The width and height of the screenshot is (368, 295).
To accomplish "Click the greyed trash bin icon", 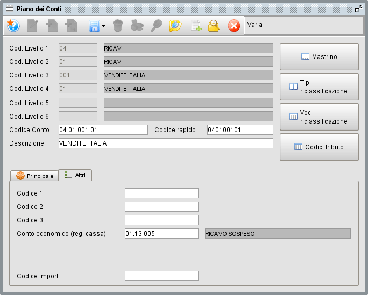I will coord(118,26).
